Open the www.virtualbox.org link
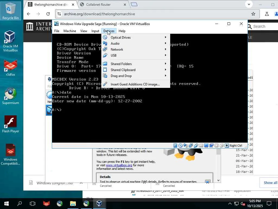278x209 pixels. coord(119,165)
